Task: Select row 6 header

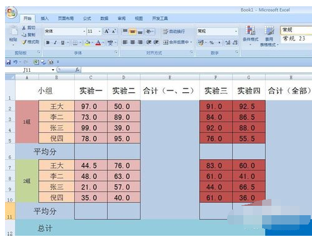Action: pyautogui.click(x=10, y=152)
